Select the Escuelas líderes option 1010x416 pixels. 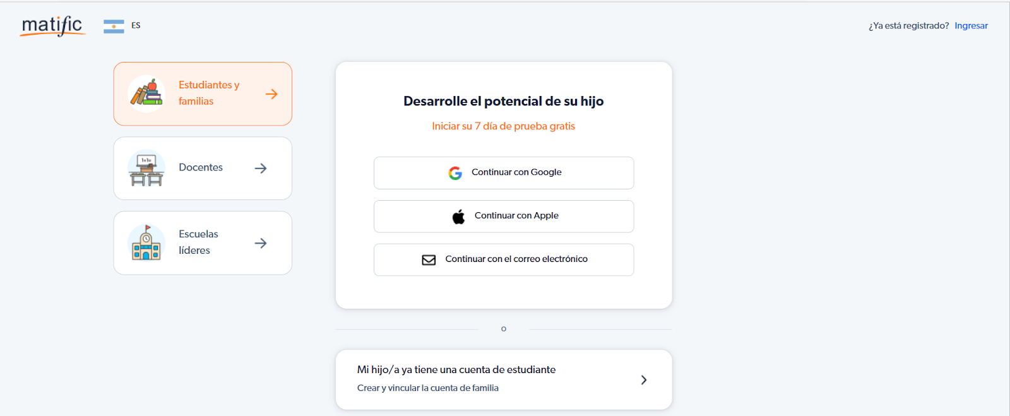point(203,243)
